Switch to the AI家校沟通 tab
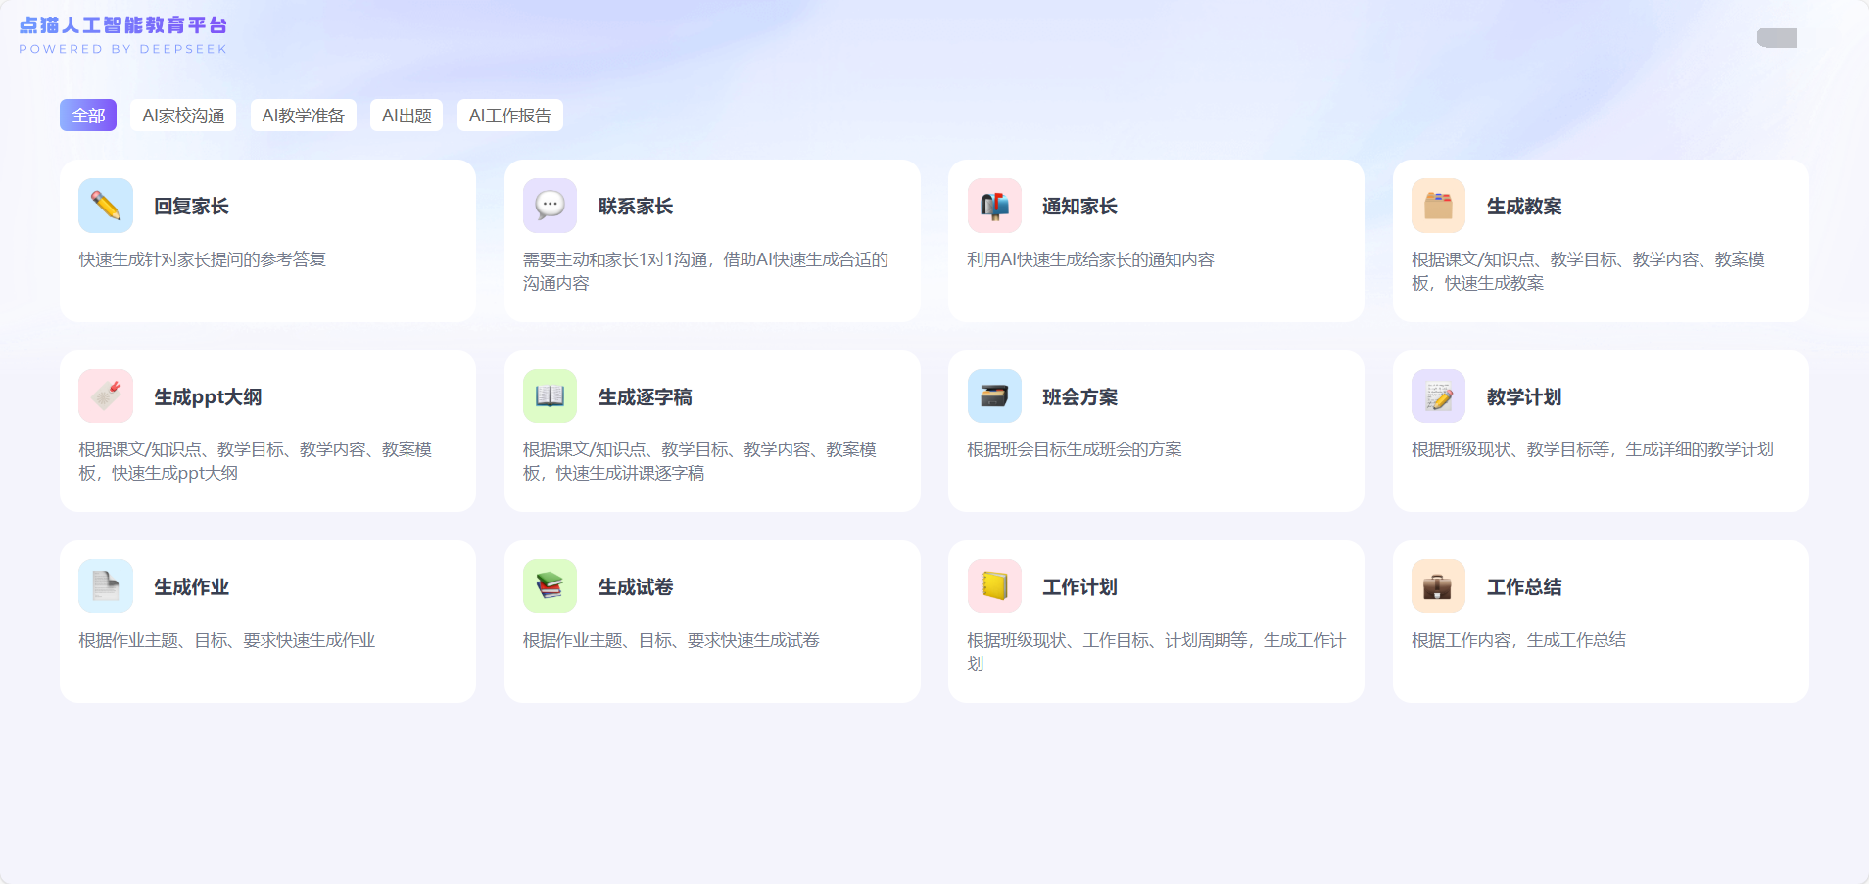1869x884 pixels. pyautogui.click(x=183, y=116)
